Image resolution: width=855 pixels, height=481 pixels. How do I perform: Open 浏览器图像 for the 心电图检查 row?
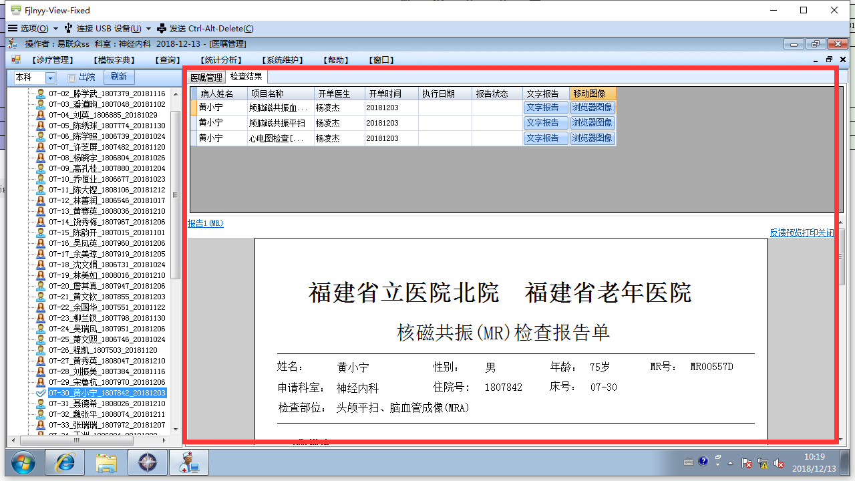click(x=592, y=138)
